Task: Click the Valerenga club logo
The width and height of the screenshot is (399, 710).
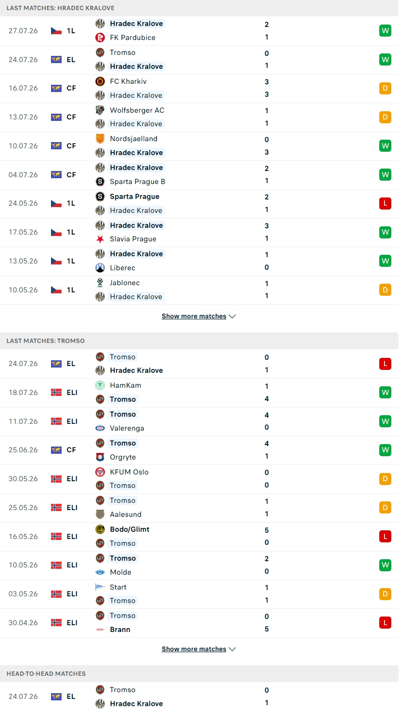Action: tap(100, 428)
